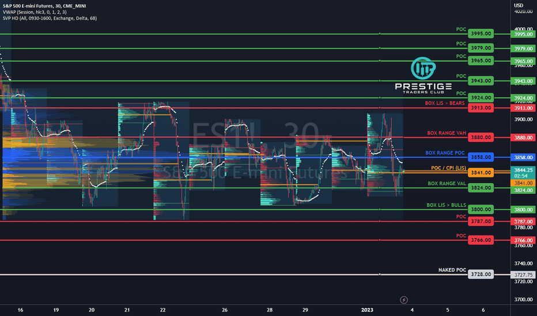Click the red POC text beside 3787.00

(x=461, y=217)
